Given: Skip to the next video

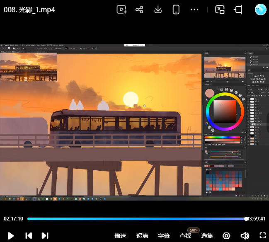Looking at the screenshot, I should coord(45,236).
